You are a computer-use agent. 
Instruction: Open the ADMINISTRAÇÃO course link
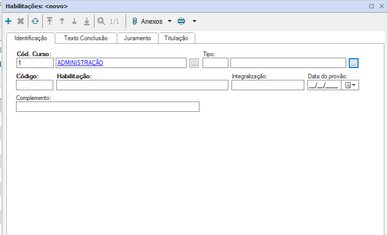pos(80,62)
